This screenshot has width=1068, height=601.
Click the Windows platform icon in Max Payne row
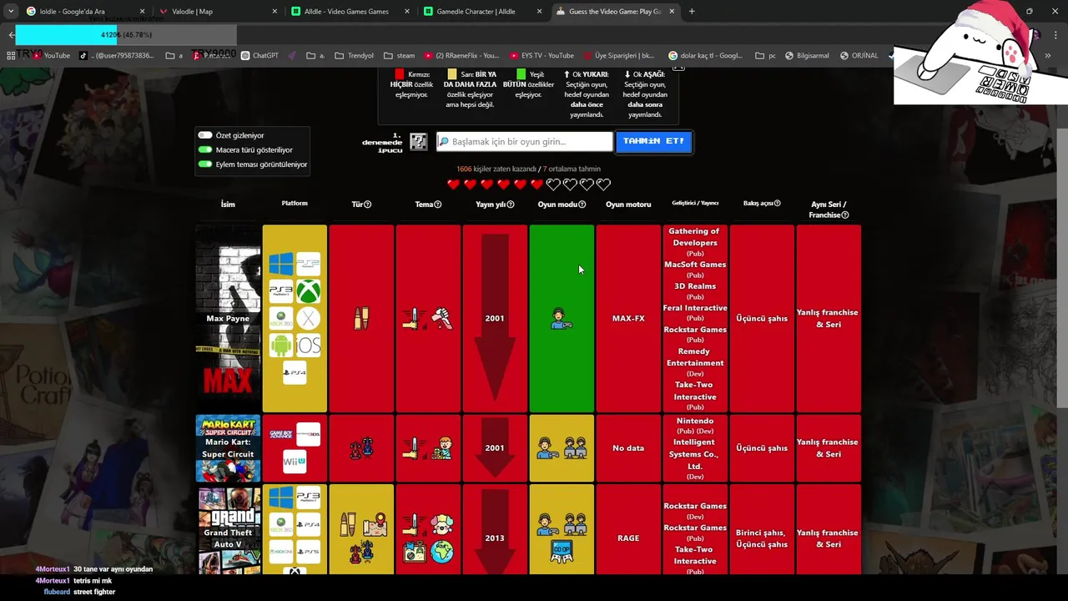(281, 265)
